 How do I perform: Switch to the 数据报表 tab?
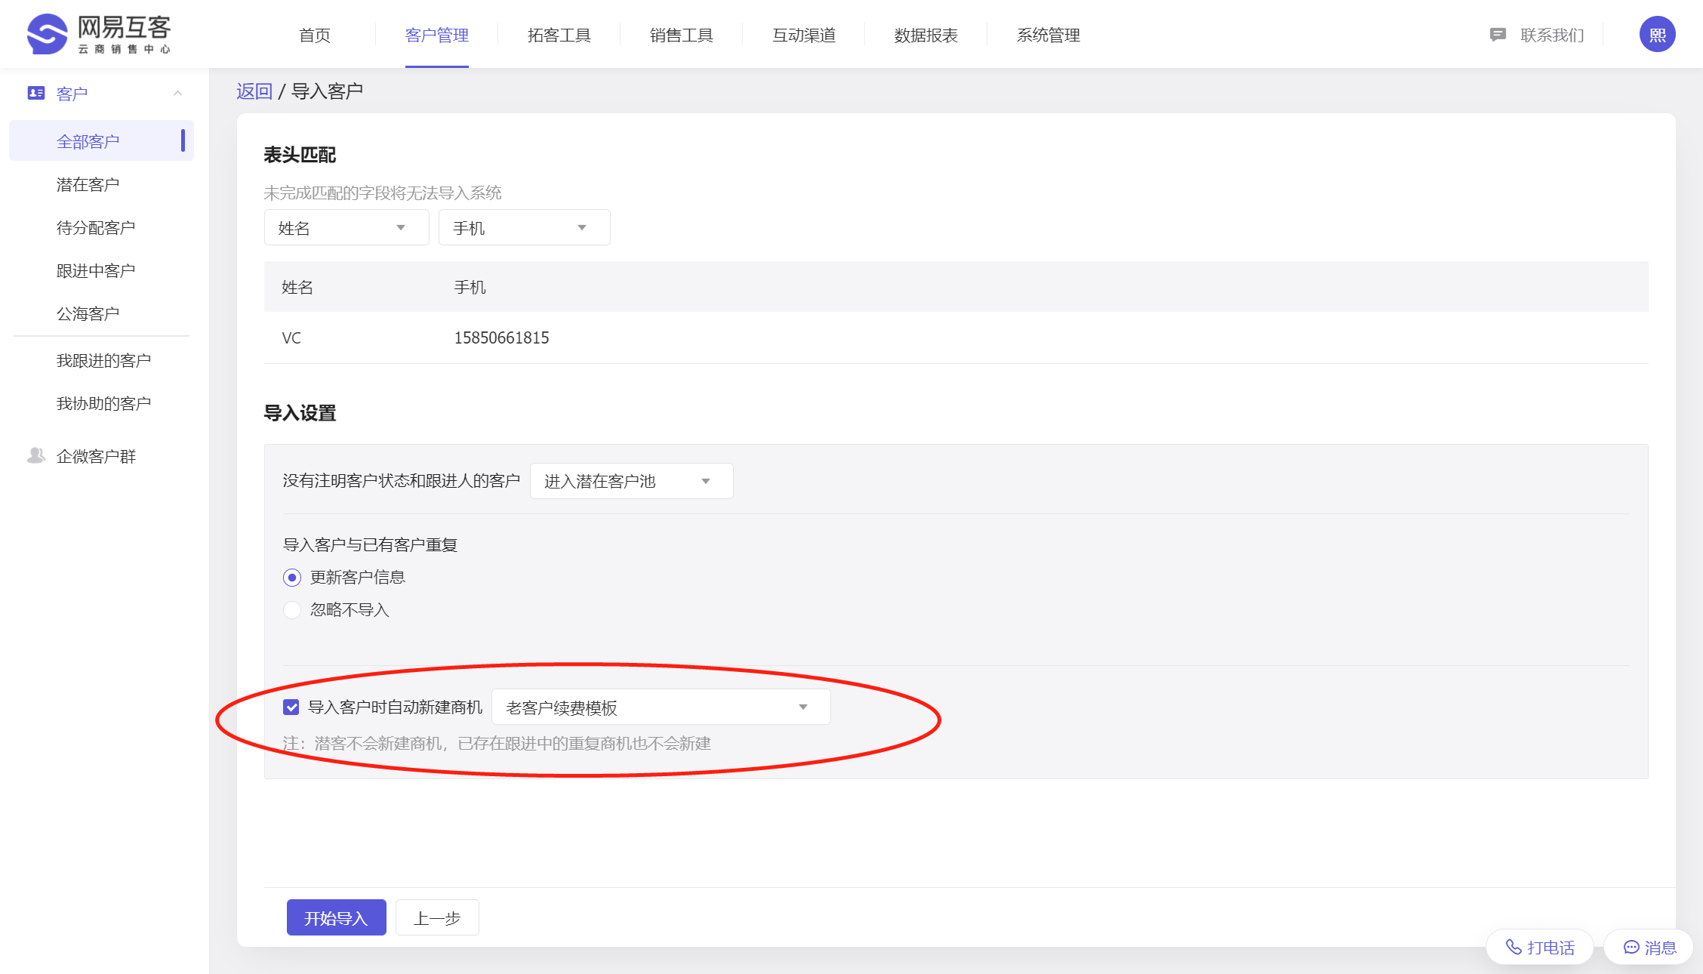click(x=925, y=35)
